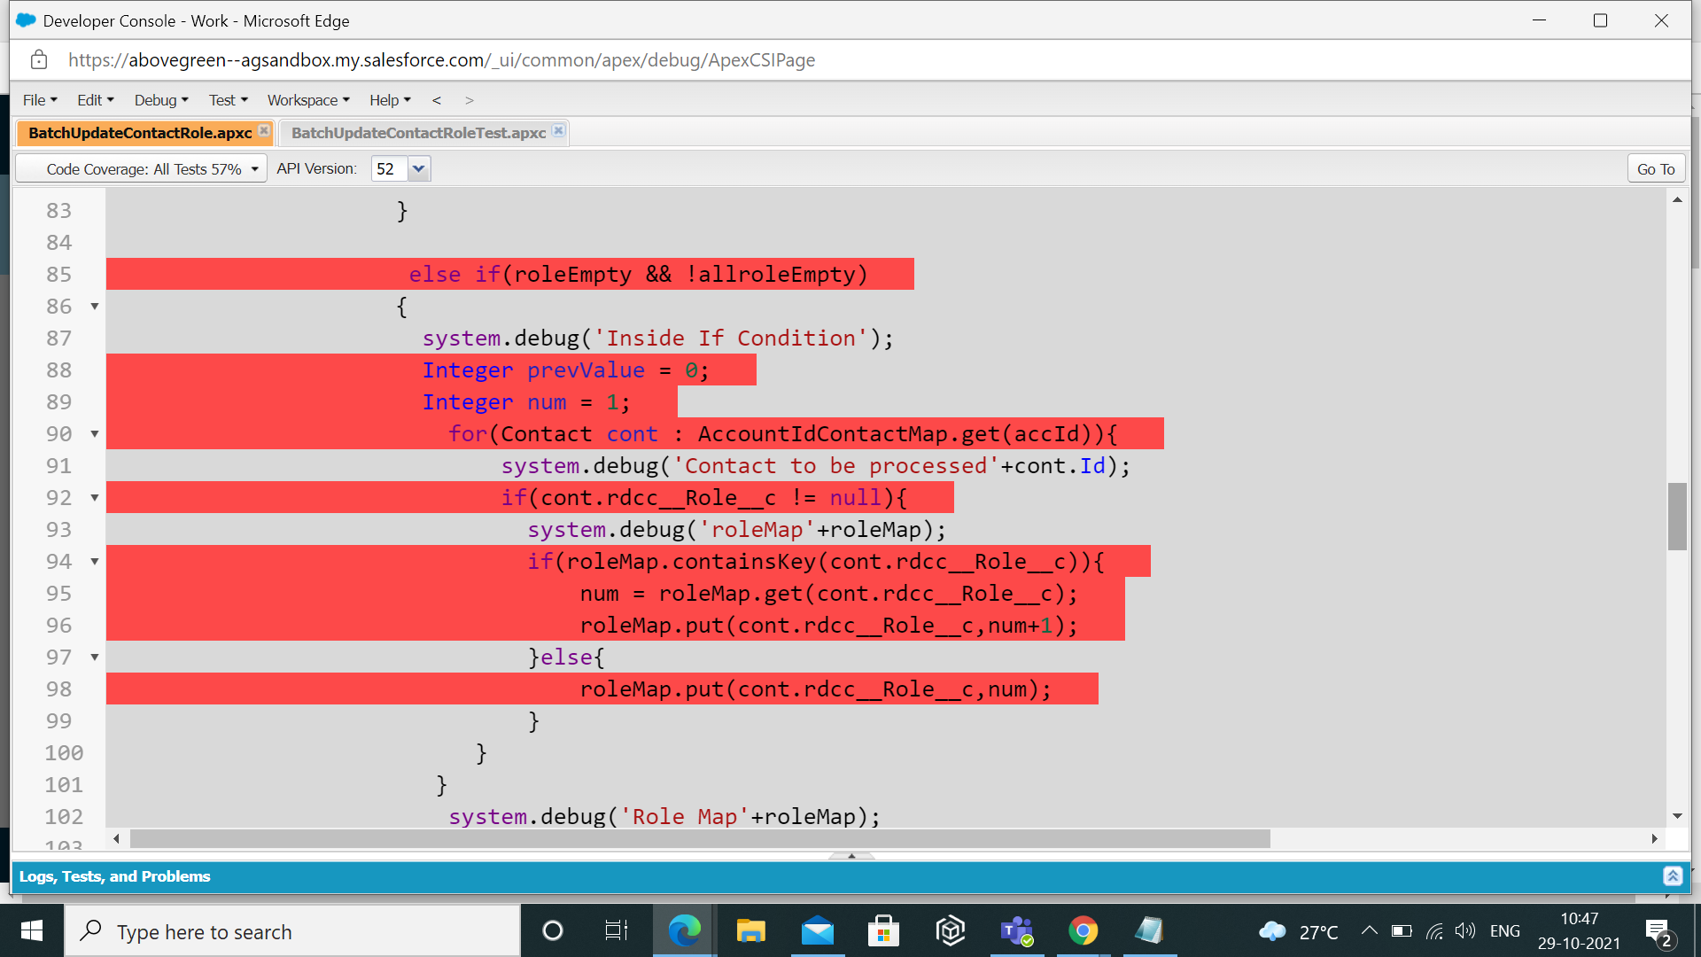
Task: Close the BatchUpdateContactRole.apxc tab
Action: coord(264,131)
